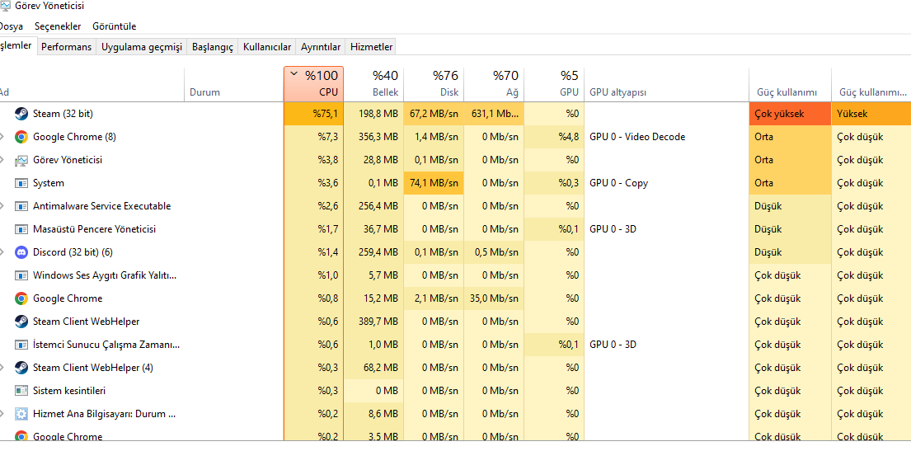Expand the Görev Yöneticisi process row
Viewport: 911px width, 451px height.
tap(2, 160)
